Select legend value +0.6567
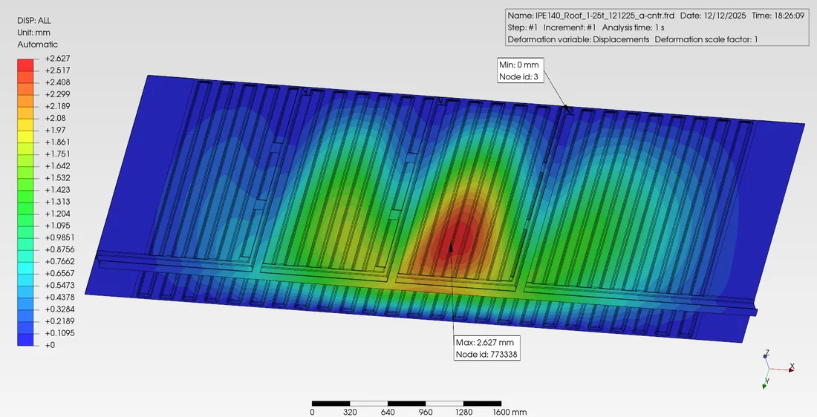Screen dimensions: 817x417 point(59,274)
